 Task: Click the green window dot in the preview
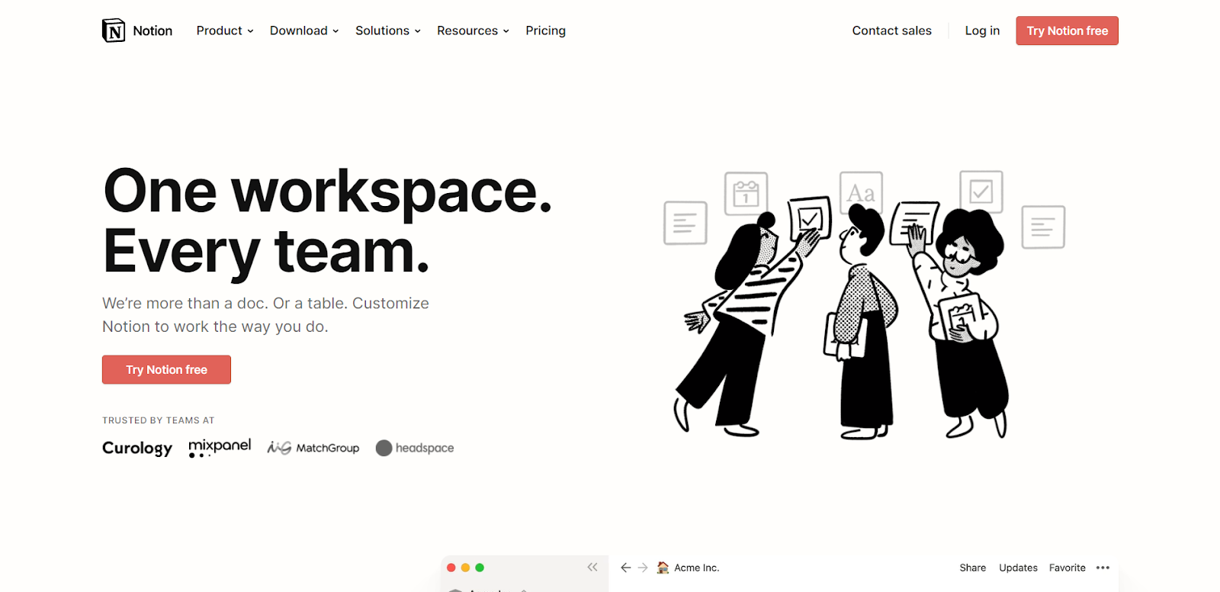[480, 568]
